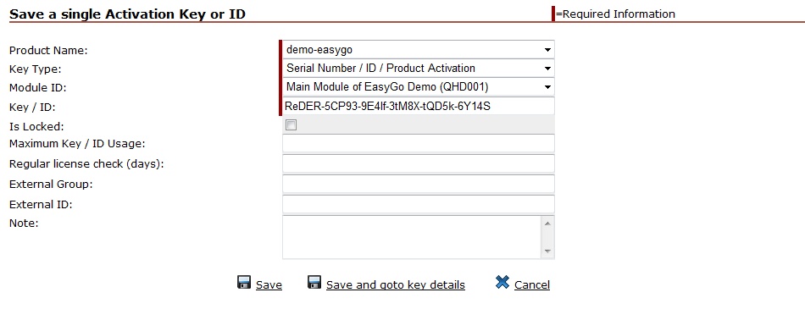Click the Is Locked label text
The image size is (805, 320).
pos(36,126)
